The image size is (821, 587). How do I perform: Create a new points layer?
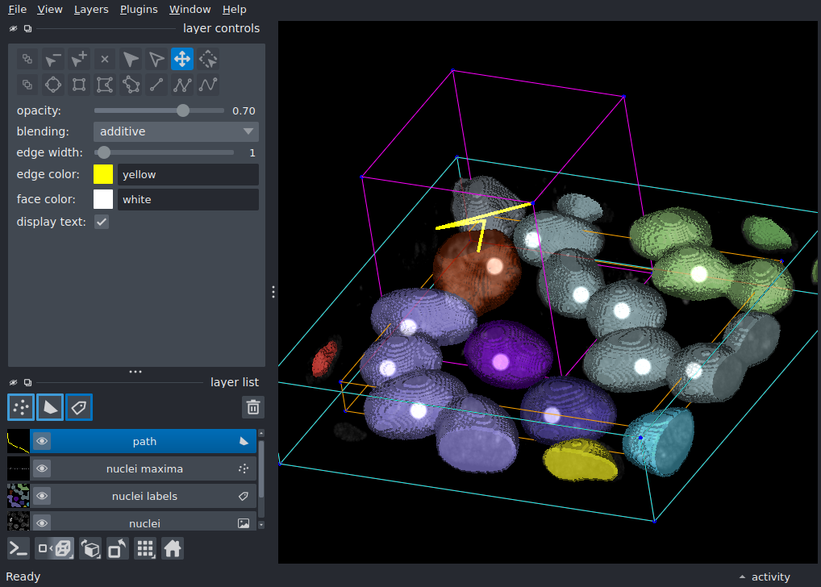pyautogui.click(x=21, y=407)
